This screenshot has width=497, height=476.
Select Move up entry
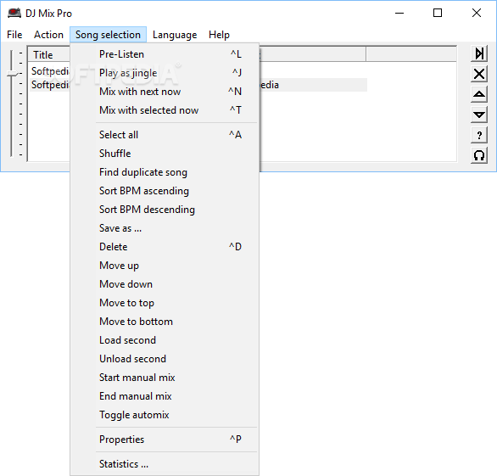(x=165, y=266)
